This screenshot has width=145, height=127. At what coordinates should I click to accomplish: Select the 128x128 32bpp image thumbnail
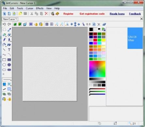[x=135, y=38]
